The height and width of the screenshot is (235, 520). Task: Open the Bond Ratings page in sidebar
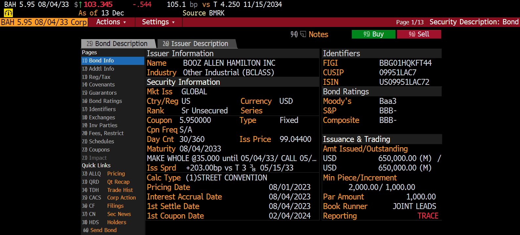(x=113, y=101)
